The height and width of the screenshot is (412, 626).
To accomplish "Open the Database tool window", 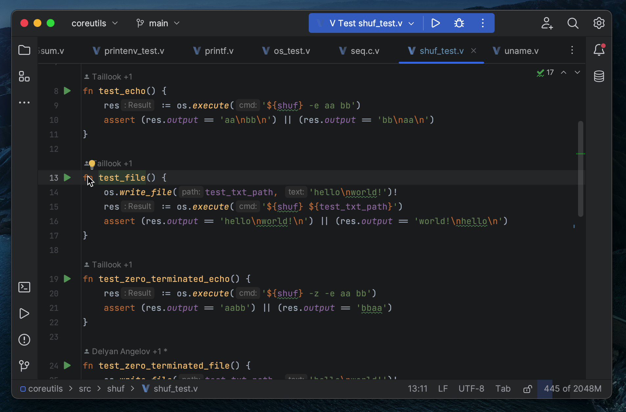I will click(x=599, y=76).
